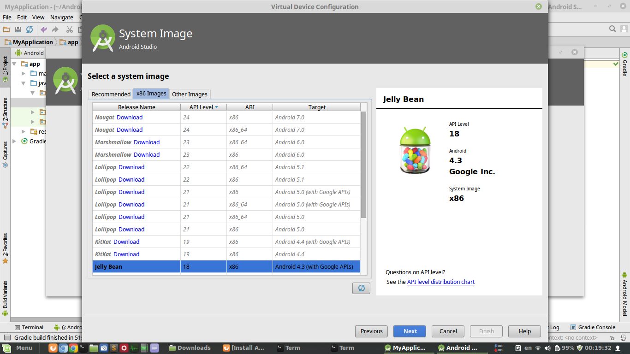The image size is (630, 354).
Task: Switch to the x86 Images tab
Action: (x=151, y=94)
